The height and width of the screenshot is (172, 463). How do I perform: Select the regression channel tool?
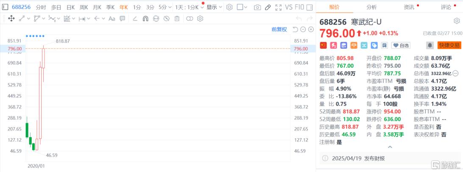[67, 19]
